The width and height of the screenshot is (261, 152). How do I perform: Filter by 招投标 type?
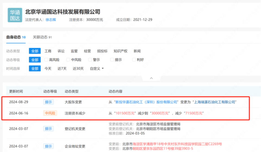pos(102,51)
